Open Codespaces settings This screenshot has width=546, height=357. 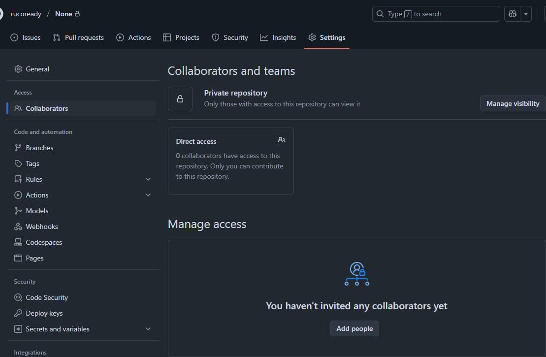83,242
